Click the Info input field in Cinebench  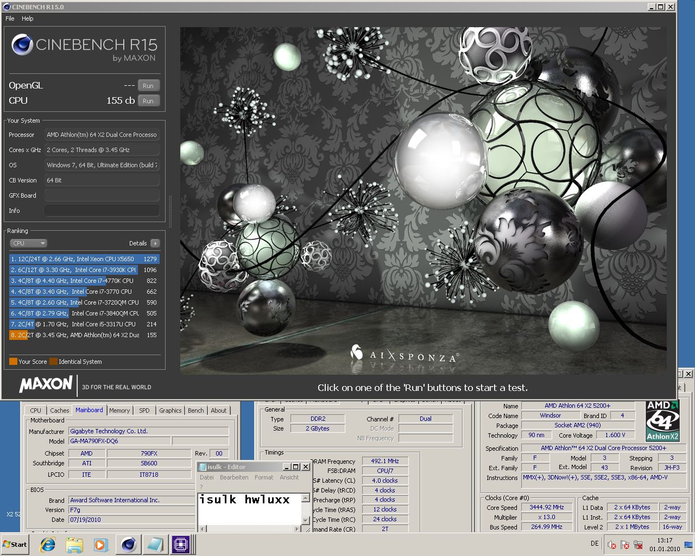[102, 211]
